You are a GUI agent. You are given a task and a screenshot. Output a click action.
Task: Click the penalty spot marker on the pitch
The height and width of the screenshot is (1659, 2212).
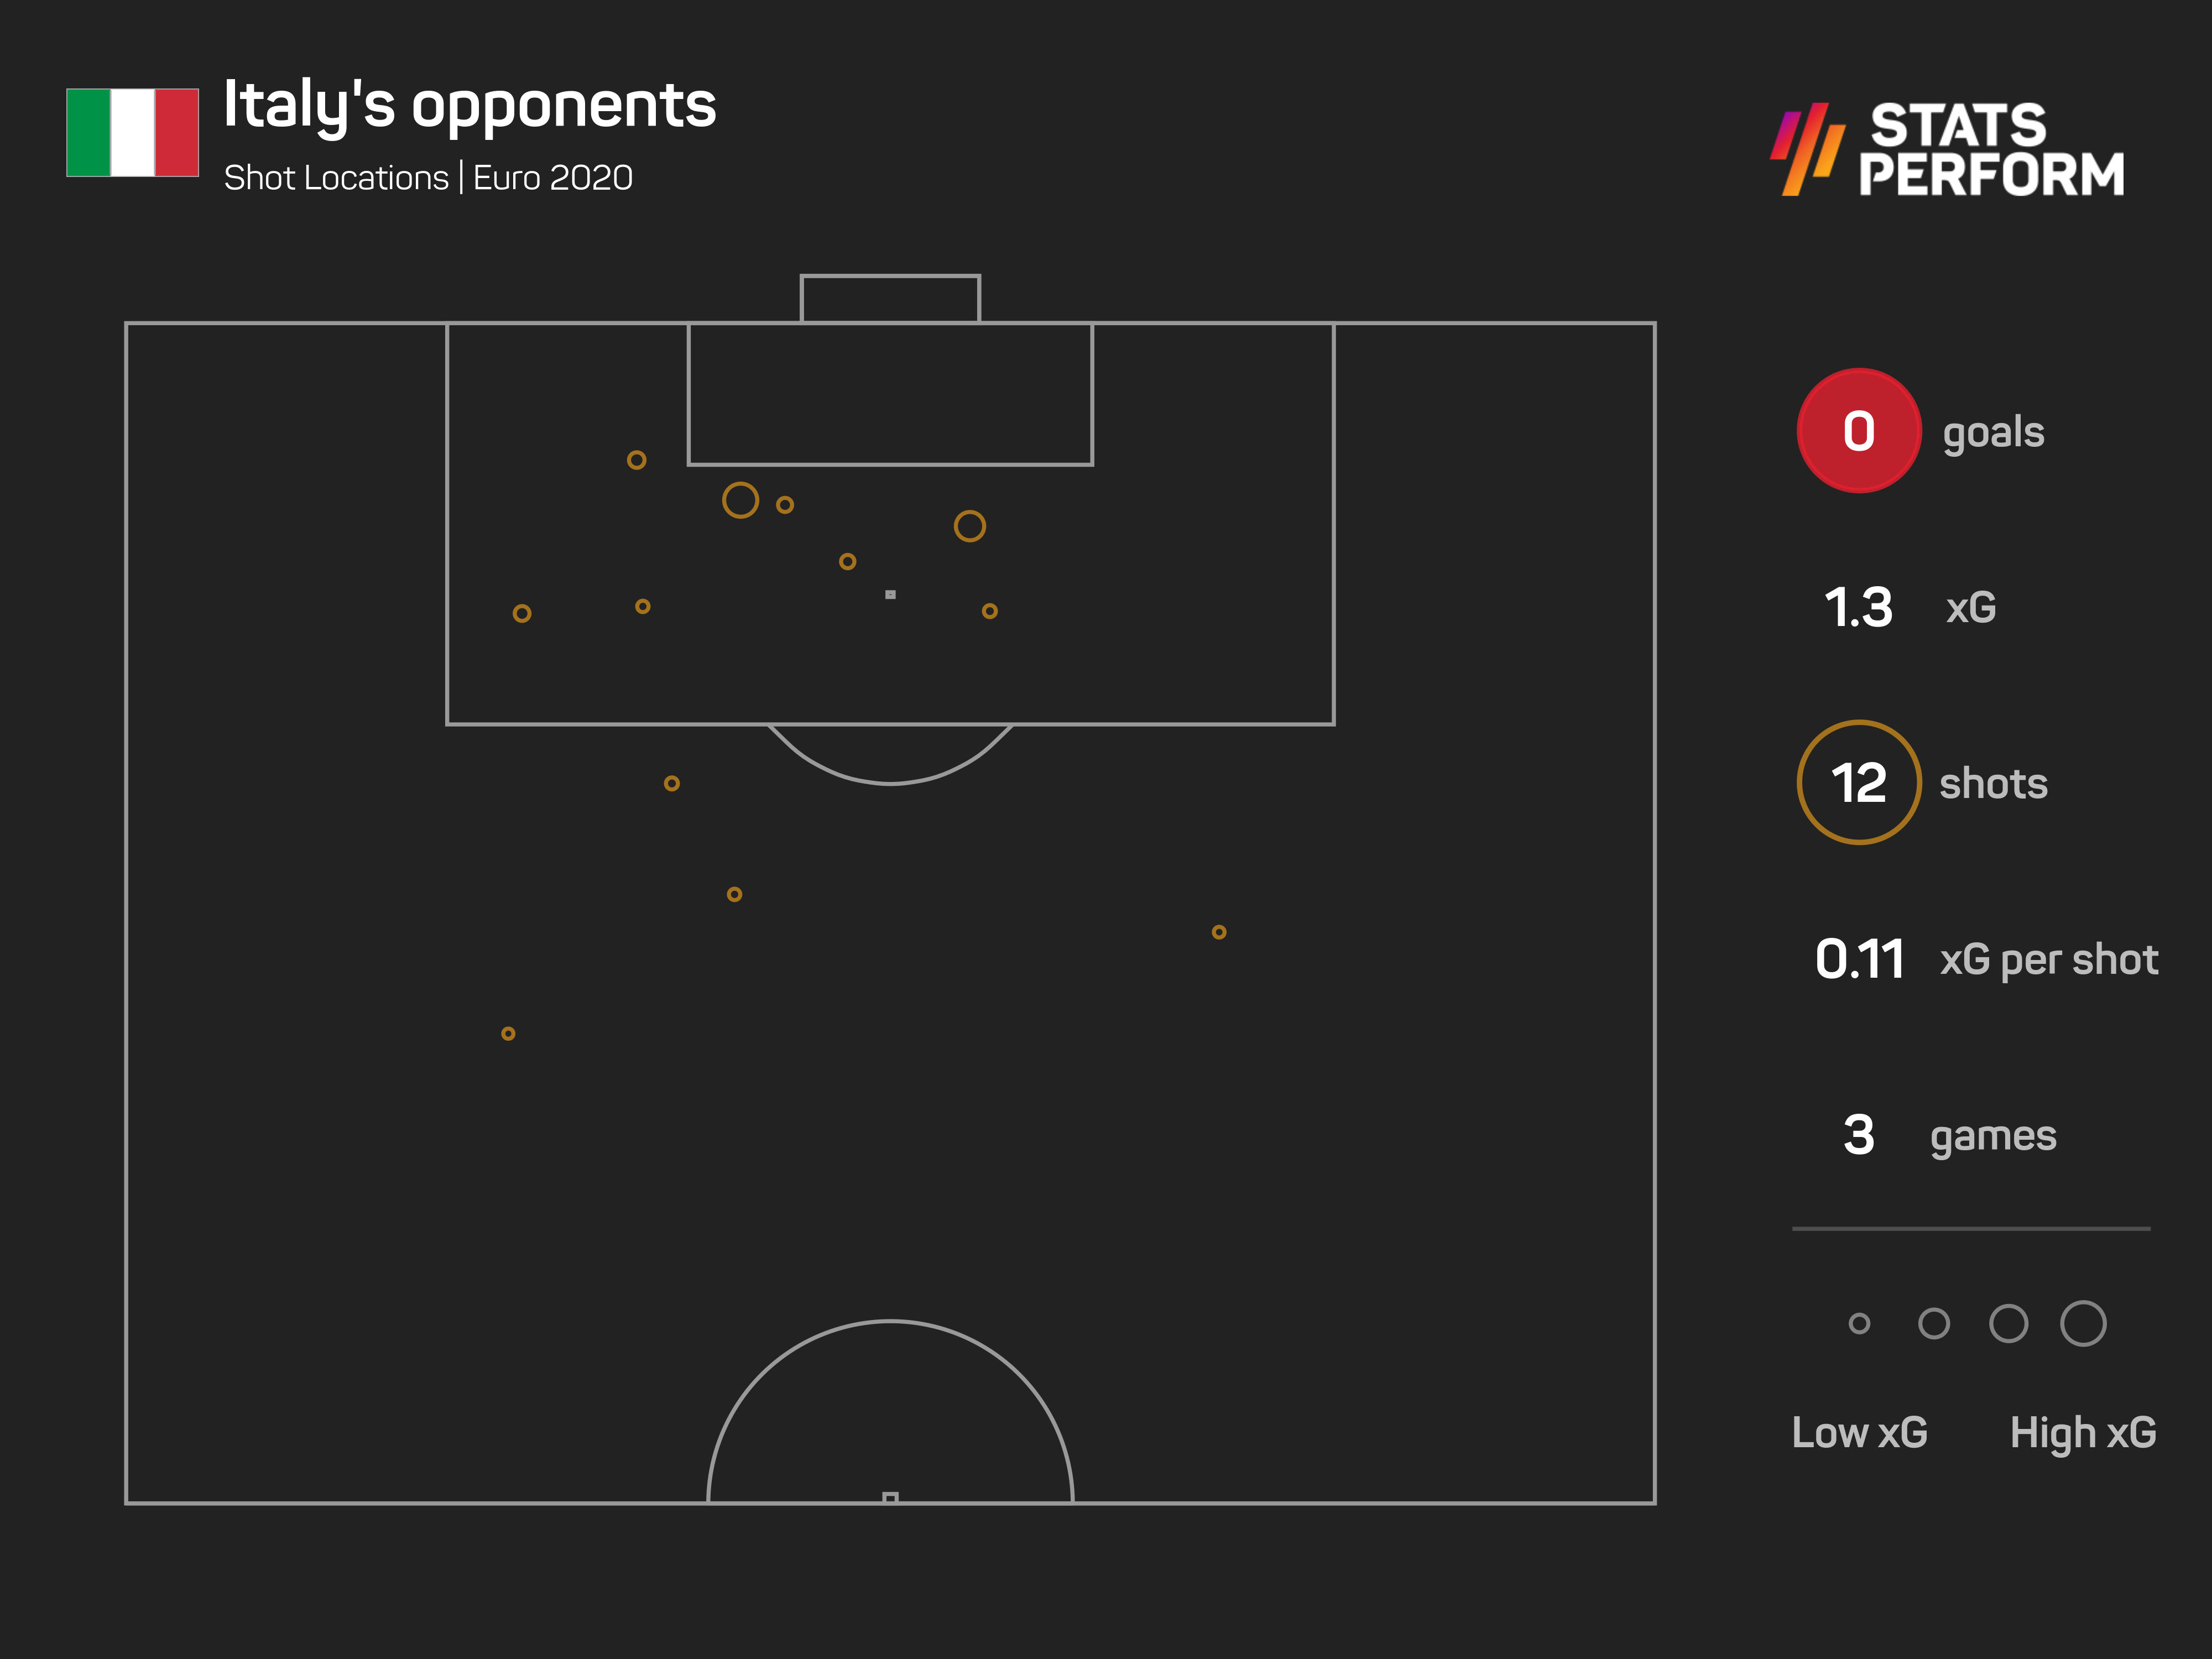[890, 595]
